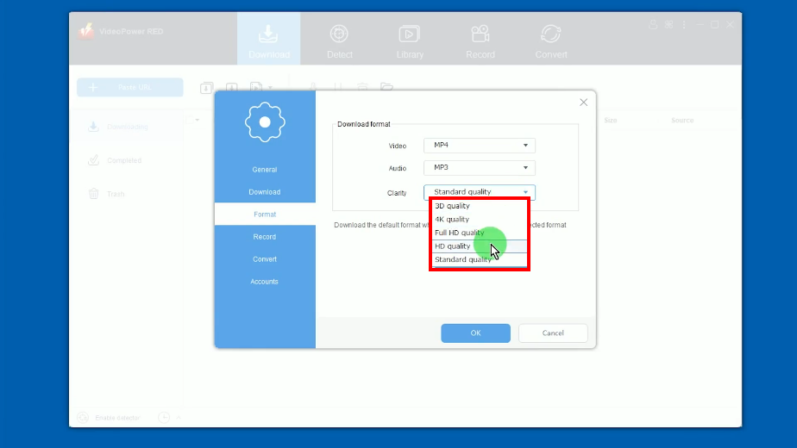Open the Video format MP4 dropdown
797x448 pixels.
point(480,146)
